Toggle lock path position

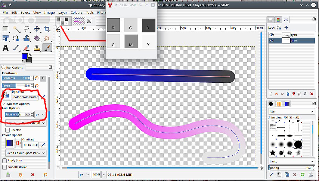tap(286, 28)
